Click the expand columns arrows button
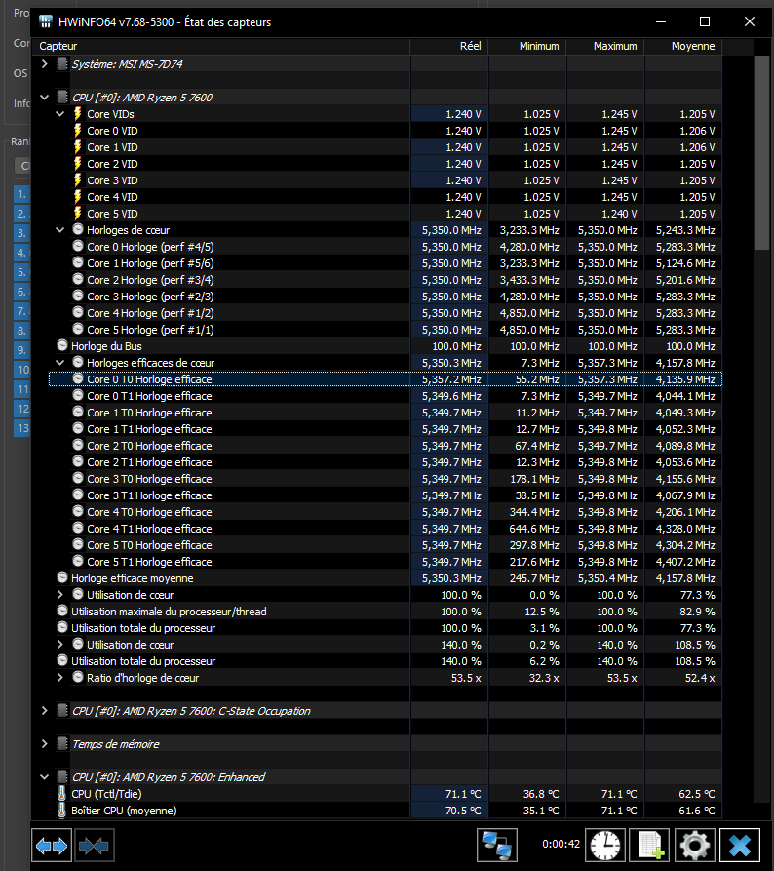The image size is (774, 871). [x=52, y=846]
